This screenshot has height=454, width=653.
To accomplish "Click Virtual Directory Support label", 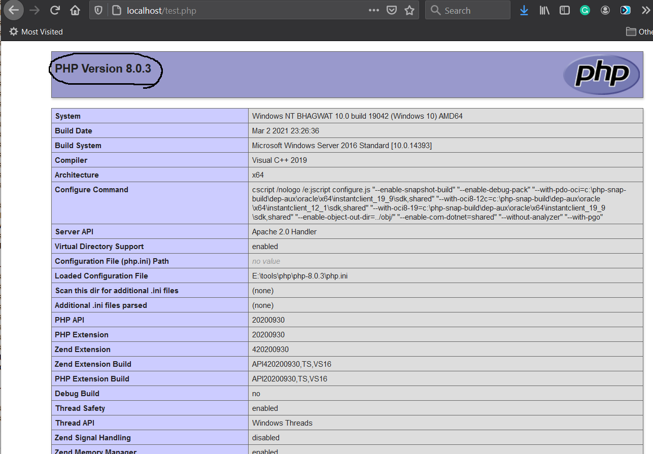I will point(99,247).
